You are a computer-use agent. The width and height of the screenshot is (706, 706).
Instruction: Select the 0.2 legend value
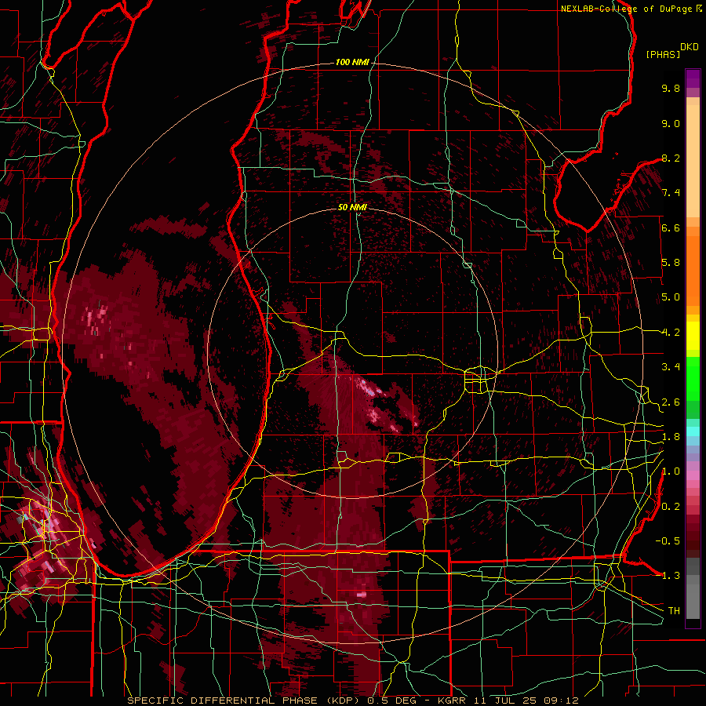point(671,507)
